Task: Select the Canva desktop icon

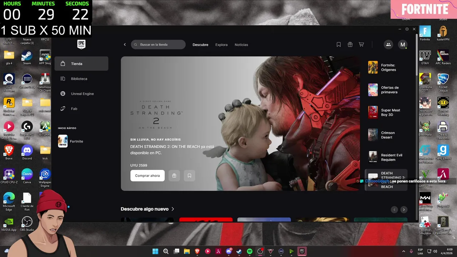Action: point(27,176)
